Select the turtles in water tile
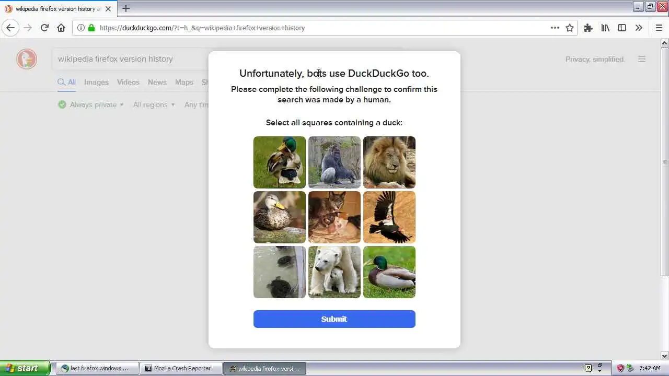The width and height of the screenshot is (669, 376). pyautogui.click(x=280, y=272)
